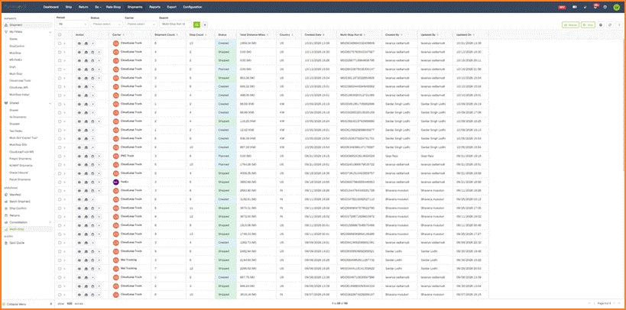Click truck icon in the FedEx row
The height and width of the screenshot is (310, 626).
pos(86,182)
